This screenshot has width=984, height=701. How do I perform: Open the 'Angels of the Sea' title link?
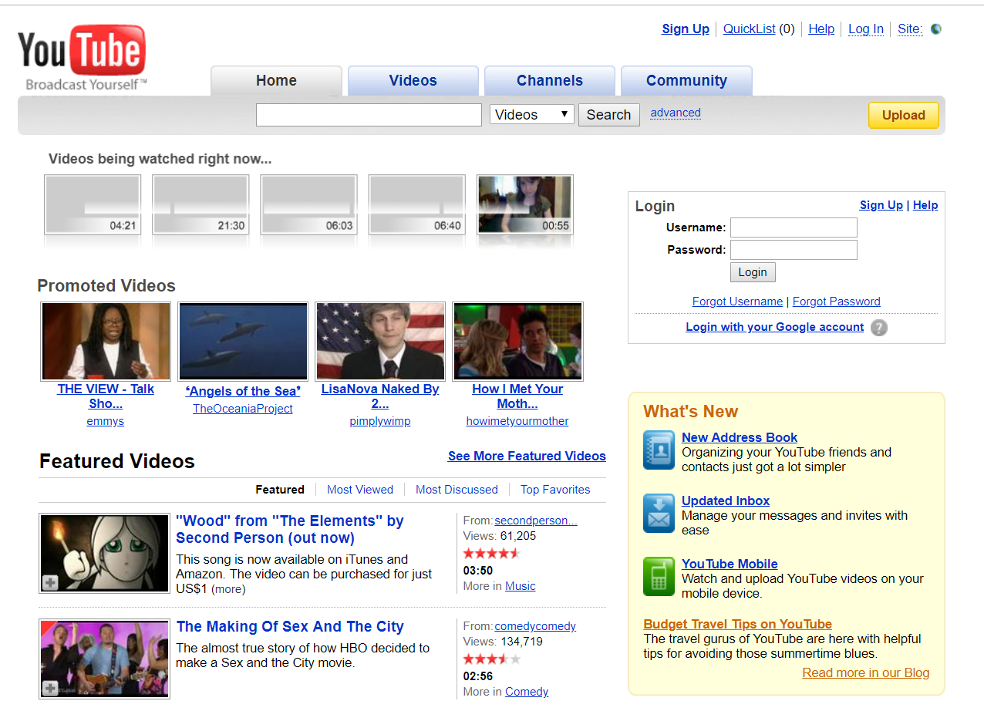(x=243, y=391)
